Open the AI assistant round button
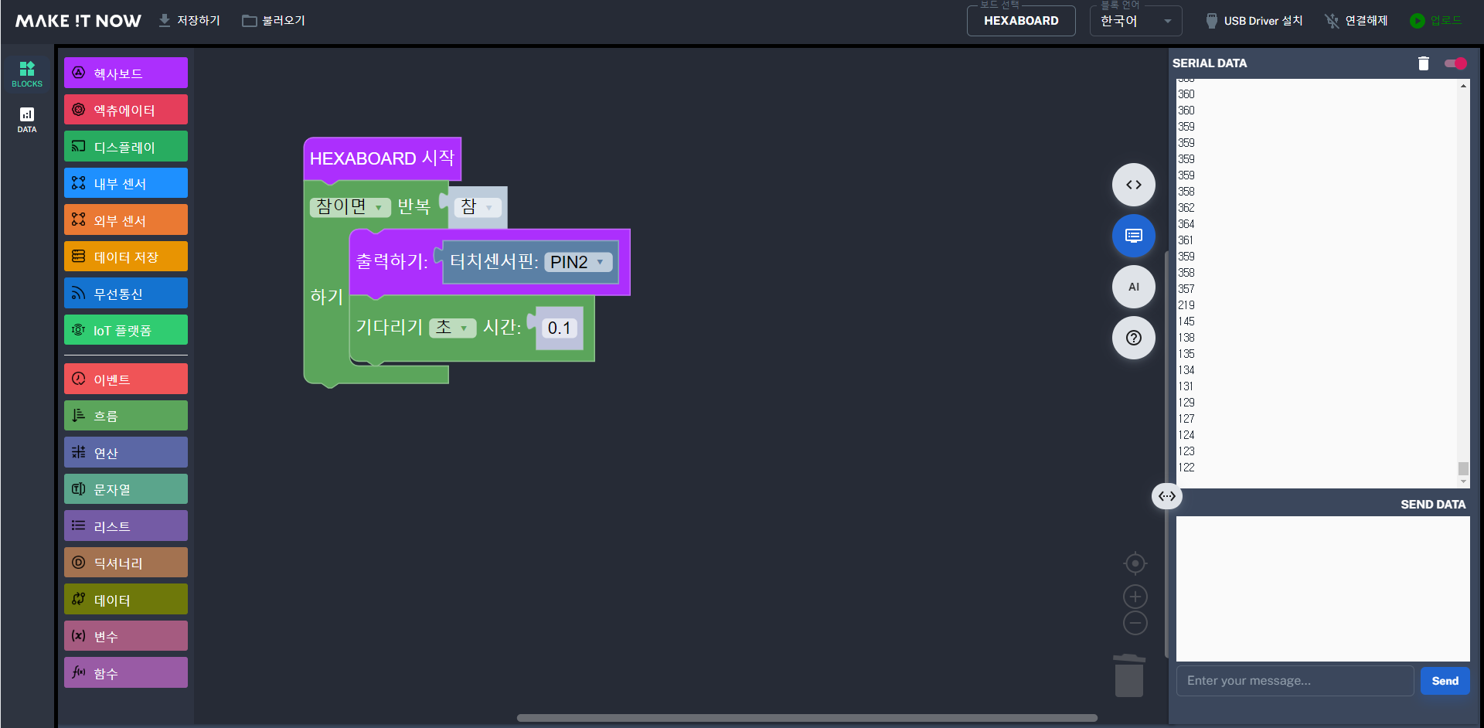Image resolution: width=1484 pixels, height=728 pixels. [x=1134, y=287]
